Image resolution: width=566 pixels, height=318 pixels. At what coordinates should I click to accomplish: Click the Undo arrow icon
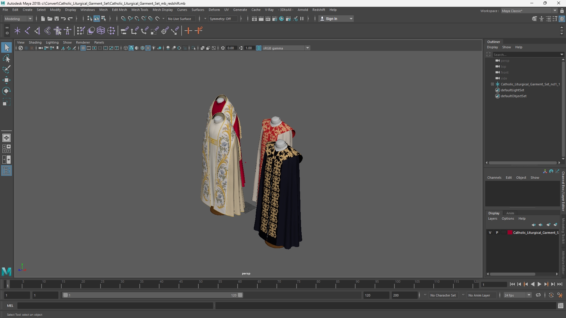coord(63,19)
